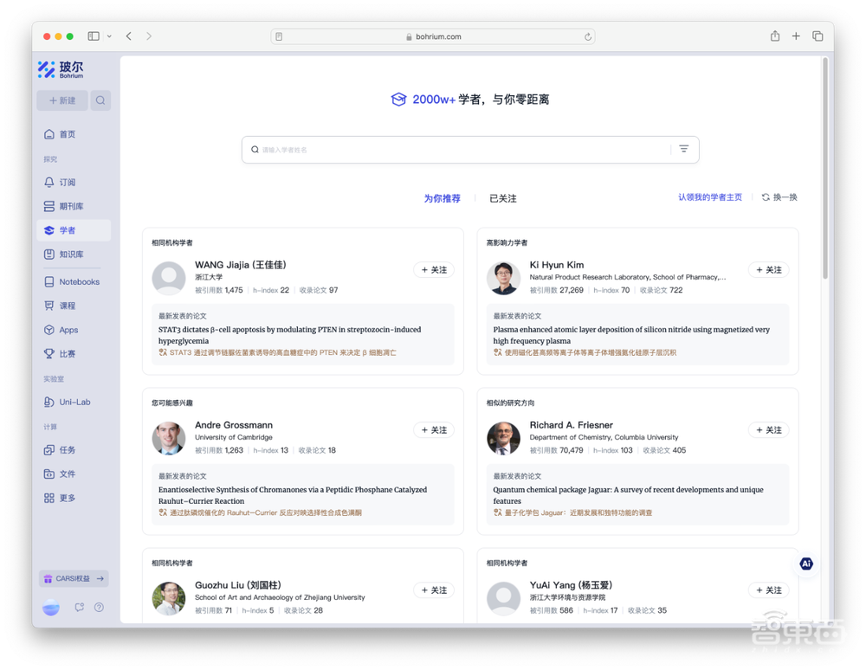
Task: Open 知识库 in the sidebar
Action: pos(71,254)
